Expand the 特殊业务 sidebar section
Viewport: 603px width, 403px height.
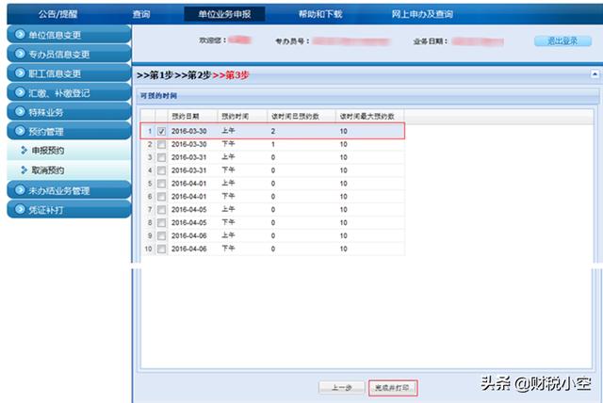click(x=69, y=112)
